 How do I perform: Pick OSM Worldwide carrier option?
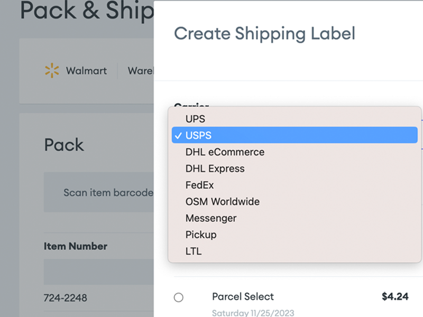[295, 202]
